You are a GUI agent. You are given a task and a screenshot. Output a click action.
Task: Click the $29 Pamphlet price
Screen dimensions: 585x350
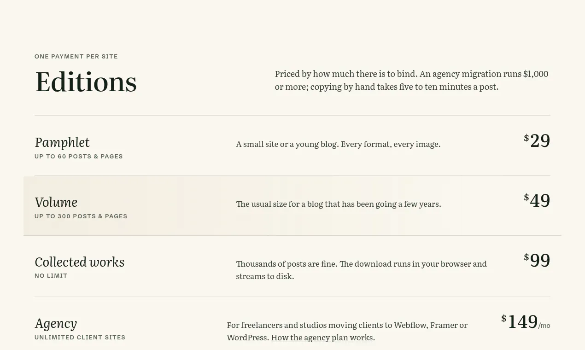tap(537, 141)
